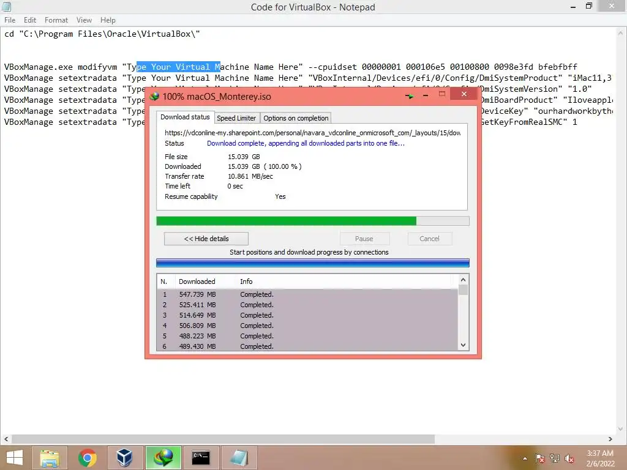Screen dimensions: 627x470
Task: Click the 'Download complete, appending' status text
Action: tap(306, 143)
